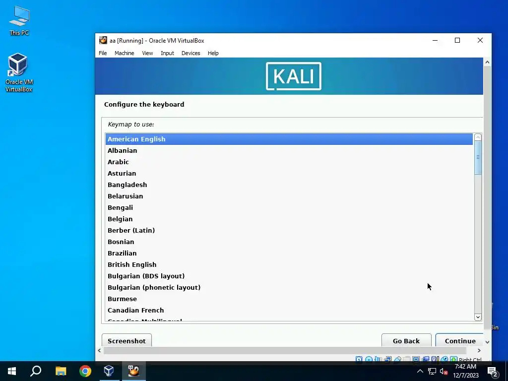Open File Explorer from taskbar
The width and height of the screenshot is (508, 381).
point(61,371)
